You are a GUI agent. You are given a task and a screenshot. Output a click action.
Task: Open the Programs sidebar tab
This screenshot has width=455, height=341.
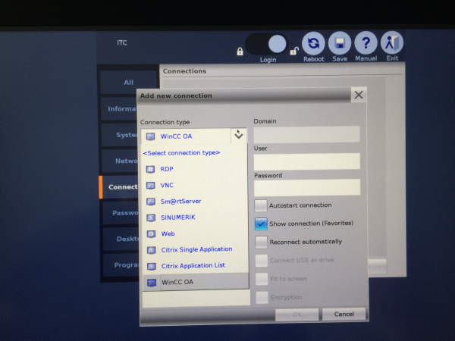121,265
